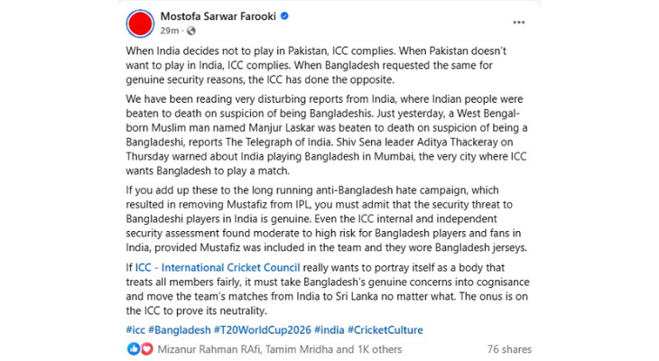Image resolution: width=659 pixels, height=361 pixels.
Task: Click the first paragraph about ICC compliance
Action: (325, 65)
